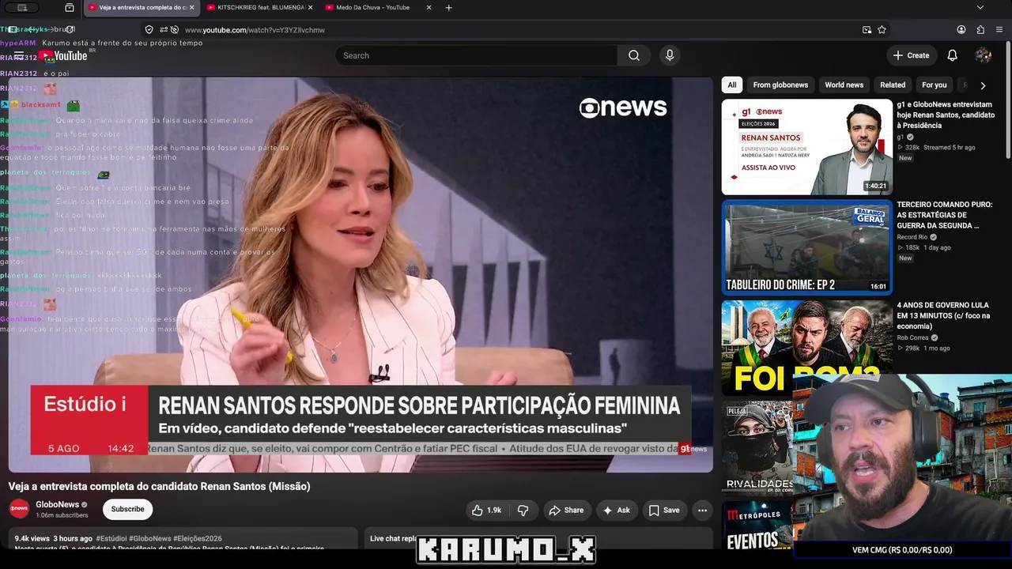Open the GloboNews channel name link
Image resolution: width=1012 pixels, height=569 pixels.
coord(57,504)
